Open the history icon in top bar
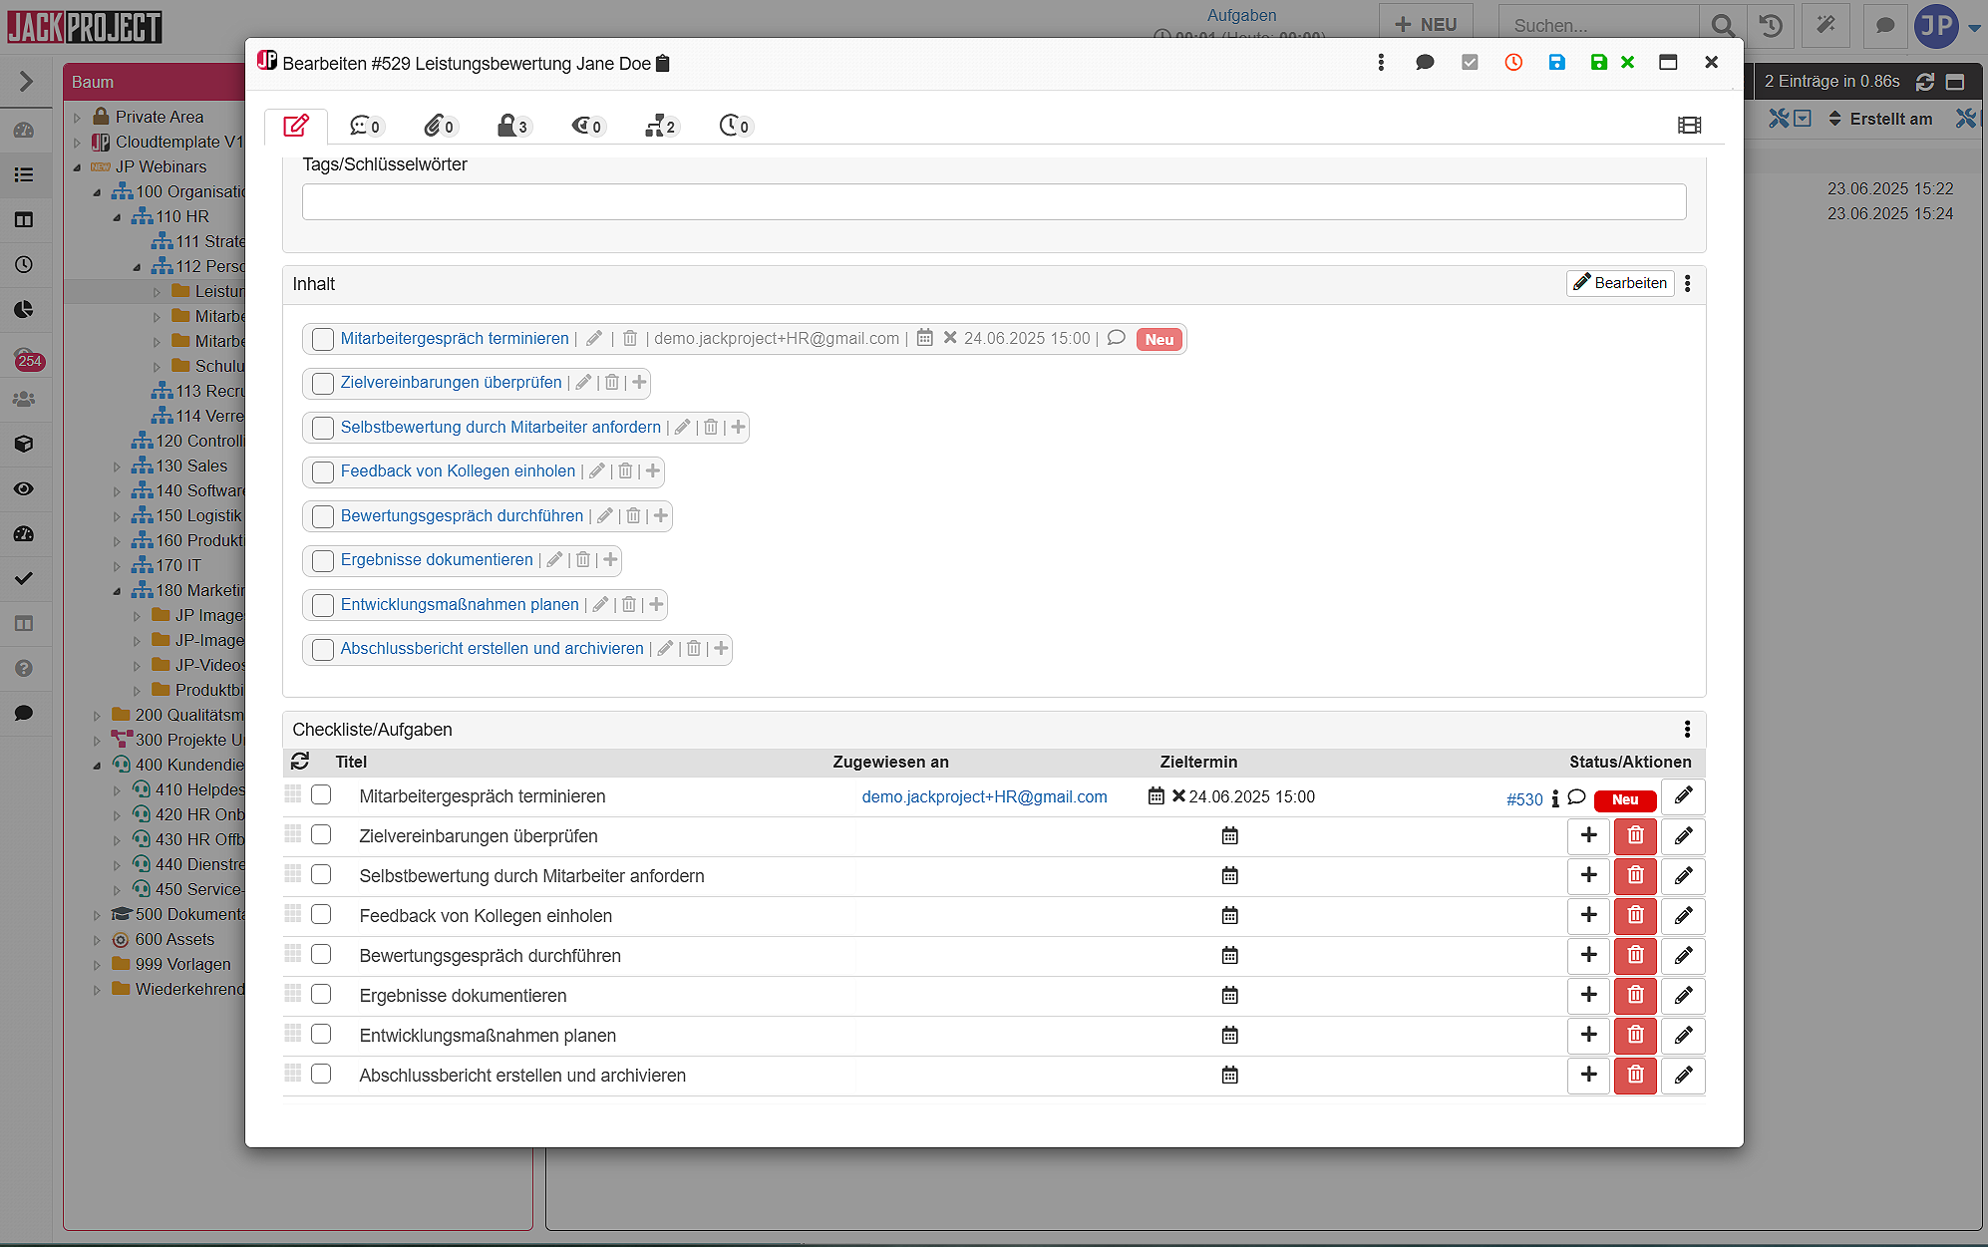 (1771, 26)
